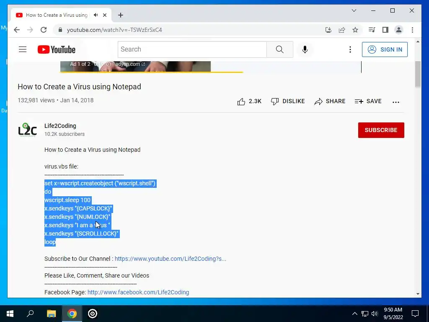Click the video title text
Image resolution: width=429 pixels, height=322 pixels.
click(79, 87)
